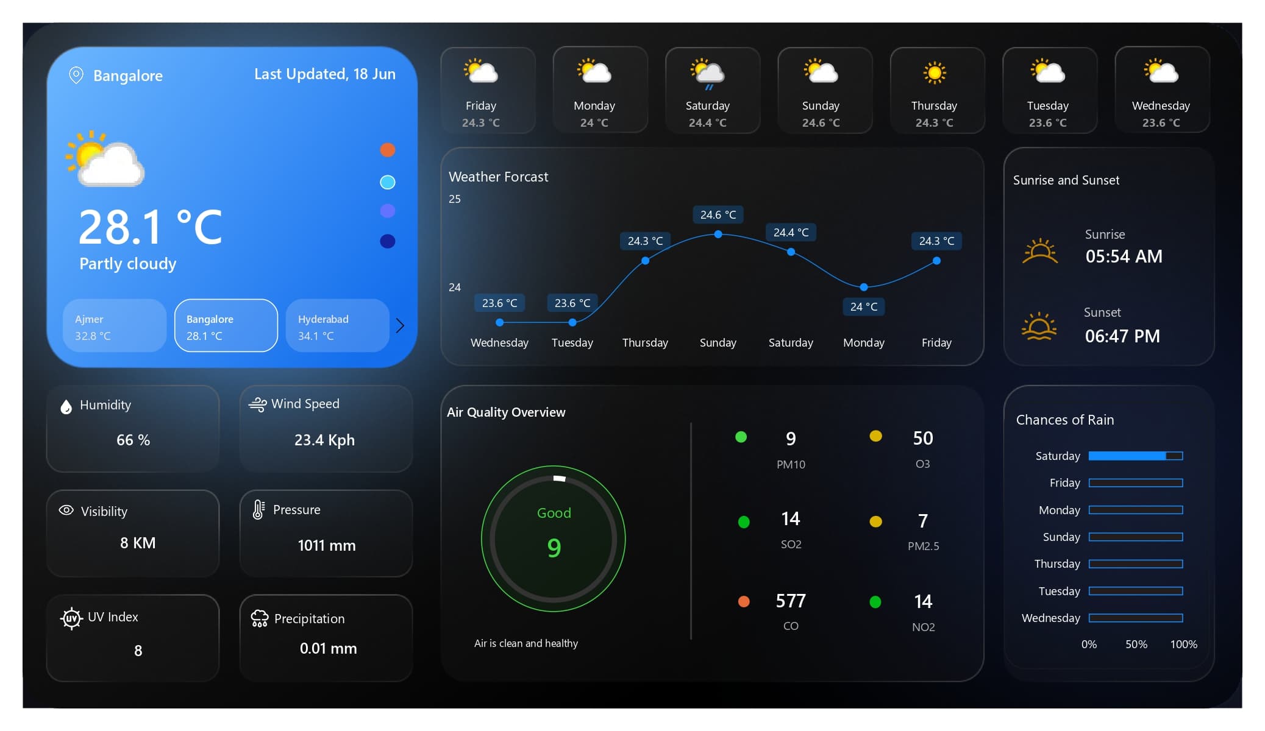Image resolution: width=1265 pixels, height=731 pixels.
Task: Open the Thursday 24.3 °C forecast card
Action: pos(938,90)
